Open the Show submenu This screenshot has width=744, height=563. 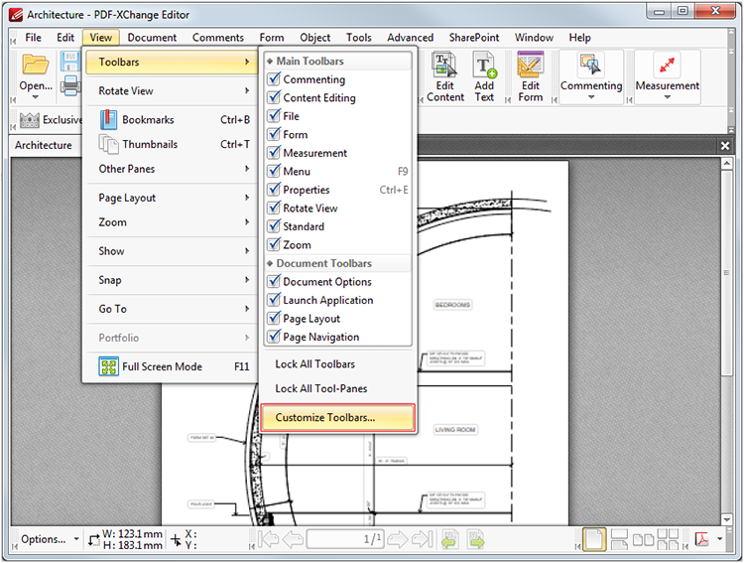point(172,251)
